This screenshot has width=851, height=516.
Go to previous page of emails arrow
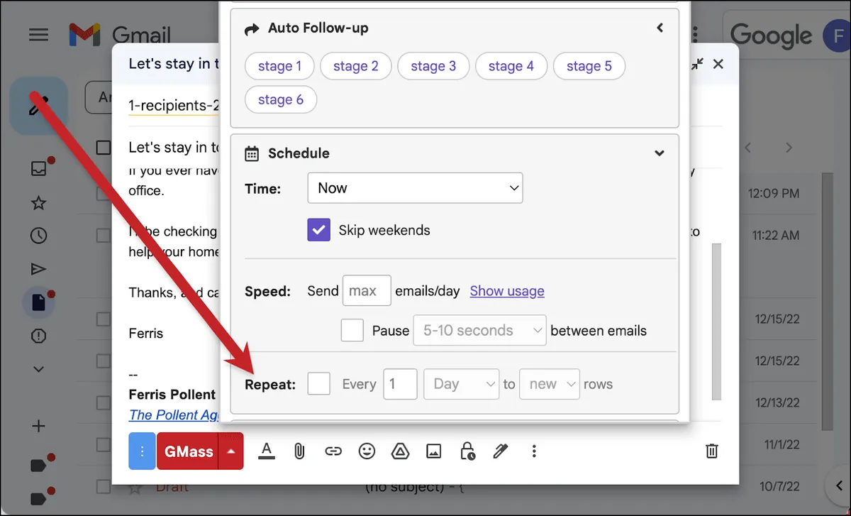point(747,148)
